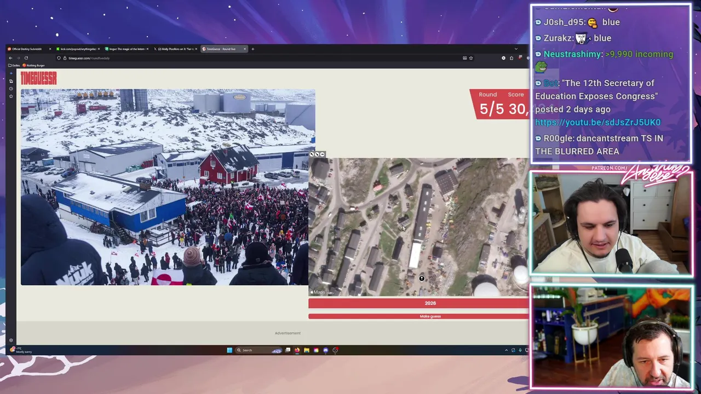Open the Nothing Burger bookmark

tap(34, 66)
